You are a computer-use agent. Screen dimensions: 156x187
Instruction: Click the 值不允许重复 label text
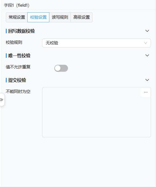point(18,67)
